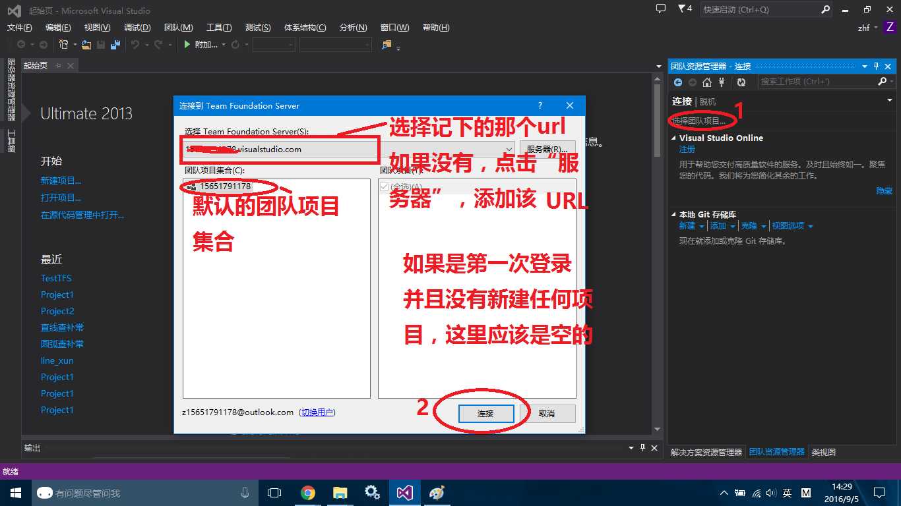Click the Windows Start button

(16, 493)
